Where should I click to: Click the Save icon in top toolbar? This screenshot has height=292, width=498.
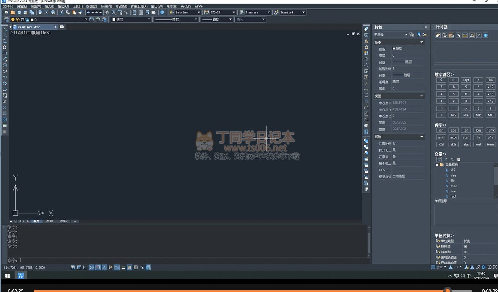tap(19, 13)
